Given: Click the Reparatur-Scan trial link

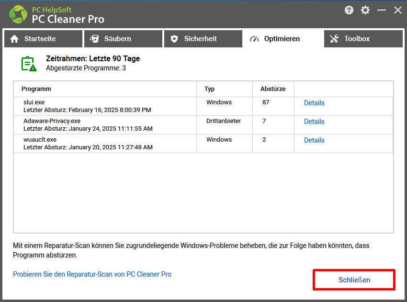Looking at the screenshot, I should pos(92,274).
